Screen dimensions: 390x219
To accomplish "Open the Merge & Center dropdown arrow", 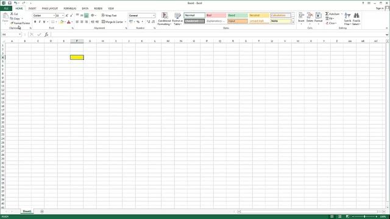I will (126, 22).
